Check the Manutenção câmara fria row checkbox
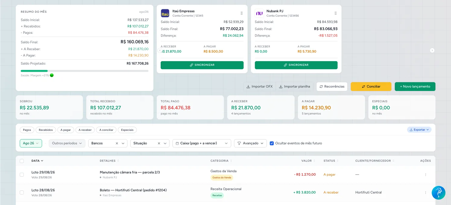The width and height of the screenshot is (451, 205). [22, 175]
